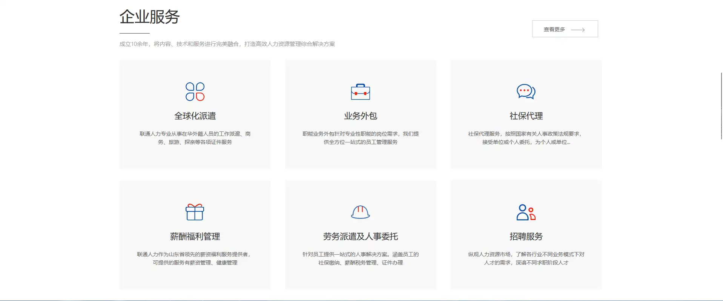Click the 全球化派遣 card description text
Image resolution: width=723 pixels, height=301 pixels.
pos(195,138)
